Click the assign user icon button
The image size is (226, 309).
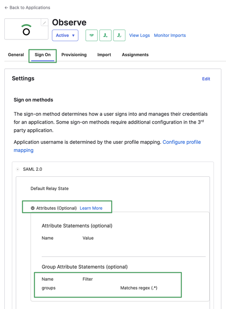(105, 36)
